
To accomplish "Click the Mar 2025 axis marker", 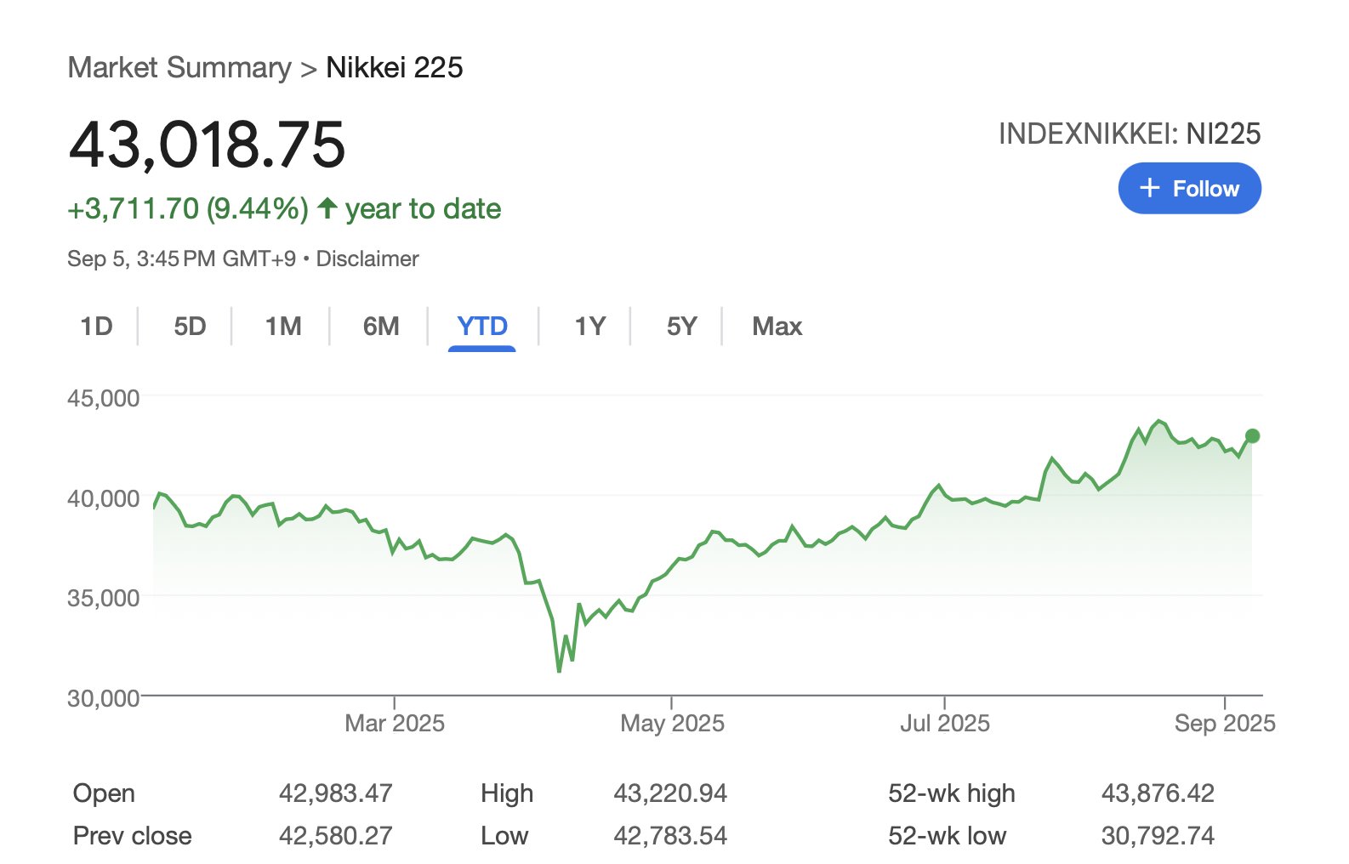I will point(395,723).
